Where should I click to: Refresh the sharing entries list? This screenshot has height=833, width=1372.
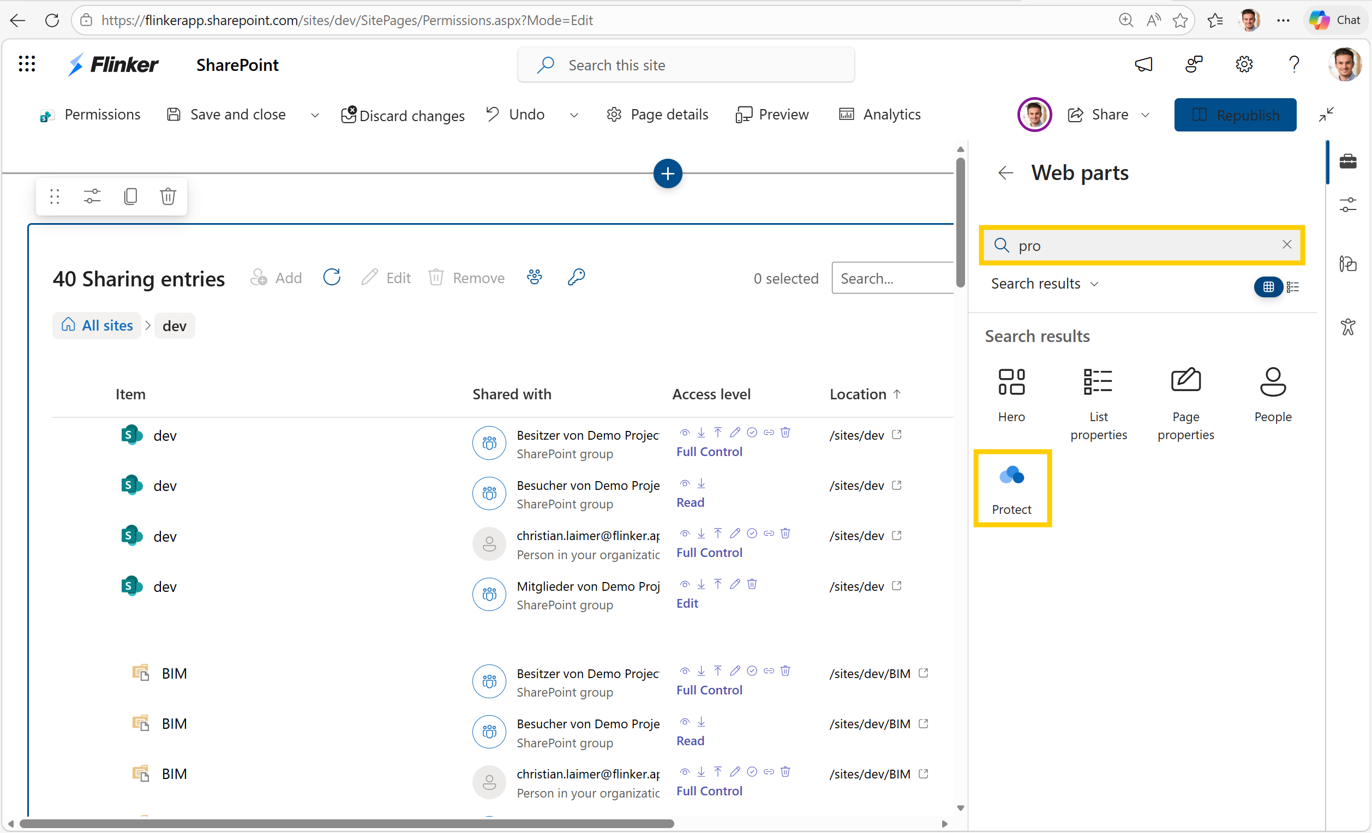click(332, 277)
